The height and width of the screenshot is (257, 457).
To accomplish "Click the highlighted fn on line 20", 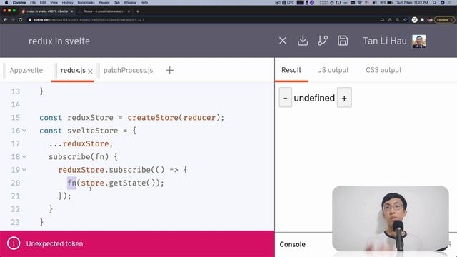I will pyautogui.click(x=71, y=183).
